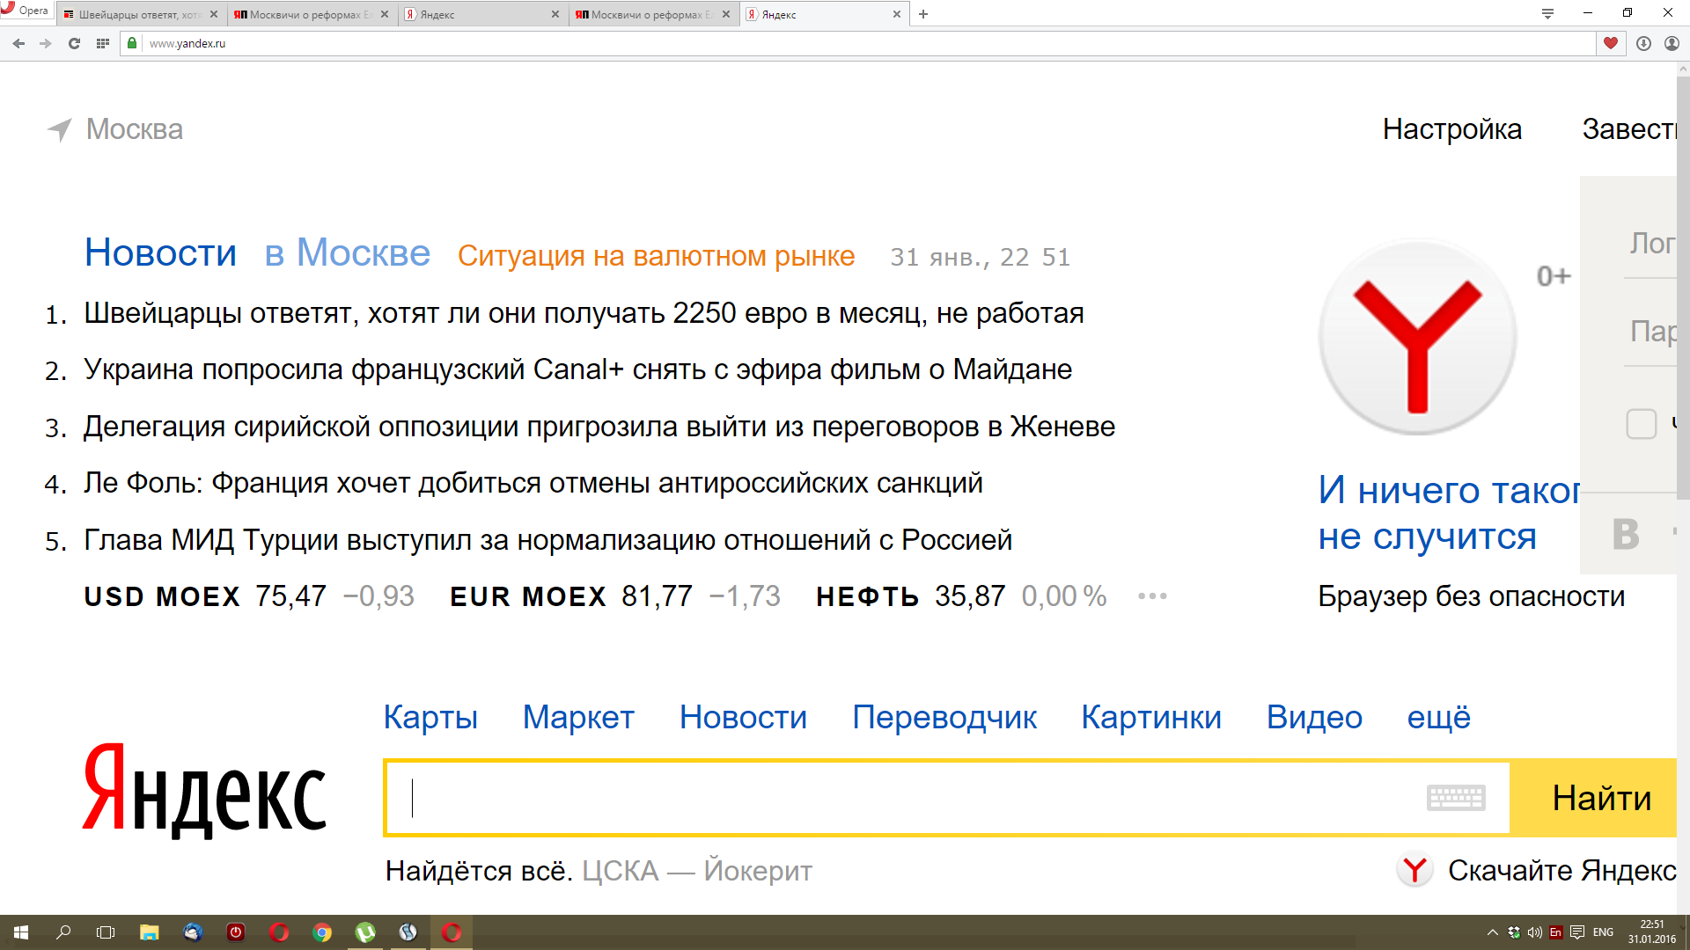
Task: Switch to the Швейцарцы ответят tab
Action: tap(140, 14)
